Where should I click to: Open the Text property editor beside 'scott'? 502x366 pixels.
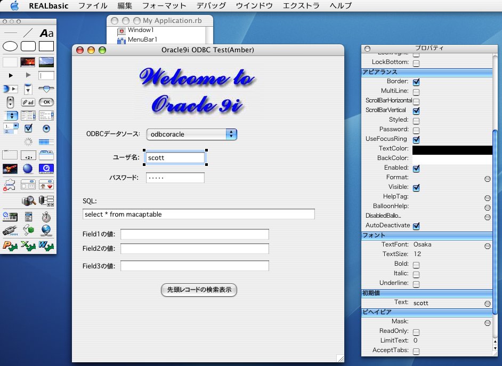tap(487, 304)
